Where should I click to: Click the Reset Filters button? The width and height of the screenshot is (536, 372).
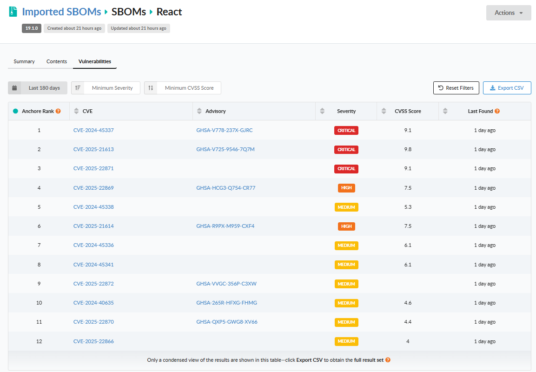pyautogui.click(x=456, y=88)
